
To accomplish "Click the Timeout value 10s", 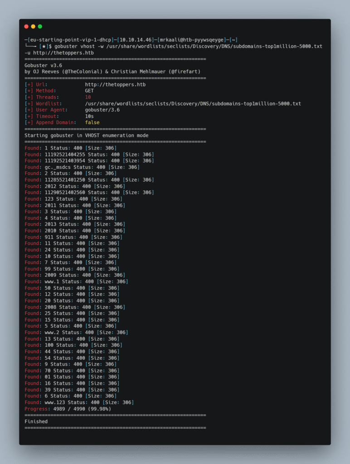I will point(89,116).
